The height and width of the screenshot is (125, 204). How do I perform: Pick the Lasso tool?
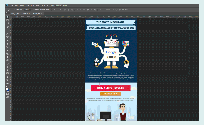point(7,24)
